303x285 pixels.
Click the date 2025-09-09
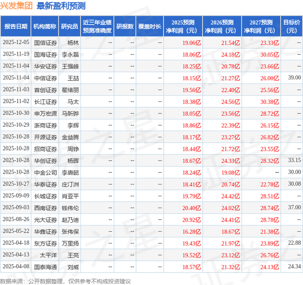click(16, 196)
